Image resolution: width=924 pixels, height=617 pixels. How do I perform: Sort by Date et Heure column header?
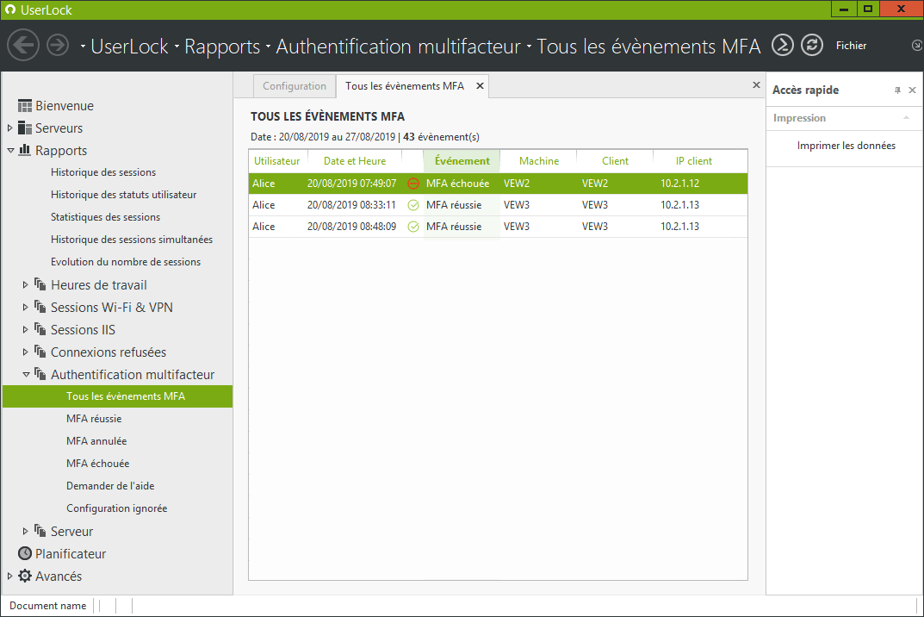[354, 161]
